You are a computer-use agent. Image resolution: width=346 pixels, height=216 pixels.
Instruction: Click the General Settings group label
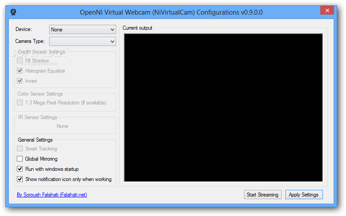click(35, 140)
